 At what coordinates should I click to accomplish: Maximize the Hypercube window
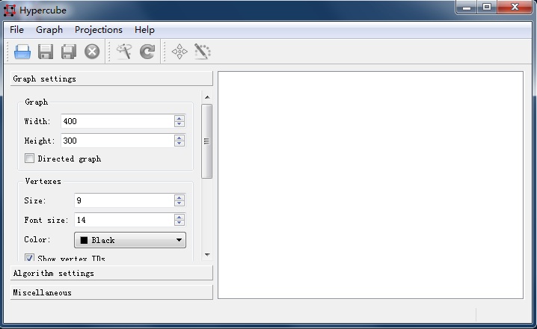[x=487, y=7]
